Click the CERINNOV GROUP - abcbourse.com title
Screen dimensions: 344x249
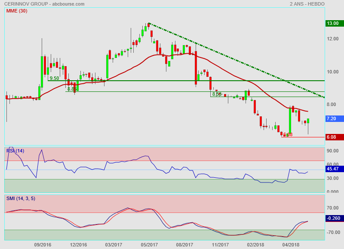[44, 4]
